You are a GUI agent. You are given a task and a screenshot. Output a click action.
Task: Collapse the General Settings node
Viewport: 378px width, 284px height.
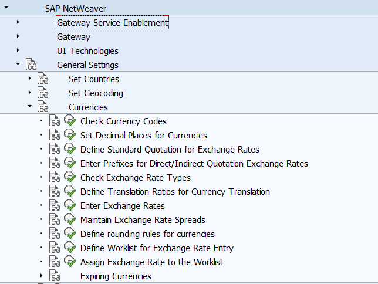click(x=18, y=63)
